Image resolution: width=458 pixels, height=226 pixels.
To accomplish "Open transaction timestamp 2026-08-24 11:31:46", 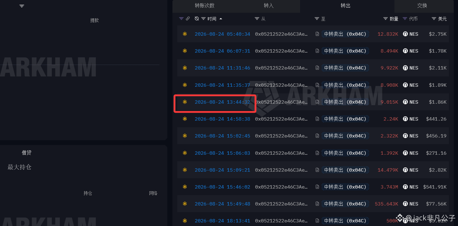I will 222,68.
